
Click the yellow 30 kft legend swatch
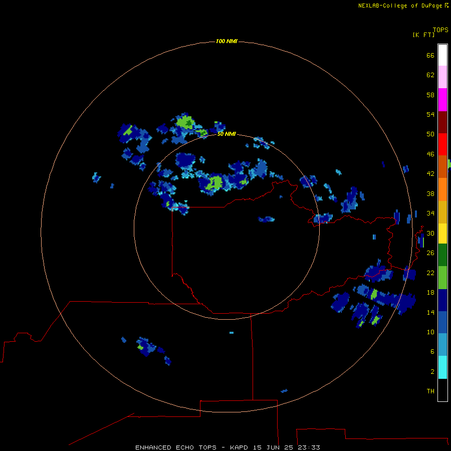(442, 233)
